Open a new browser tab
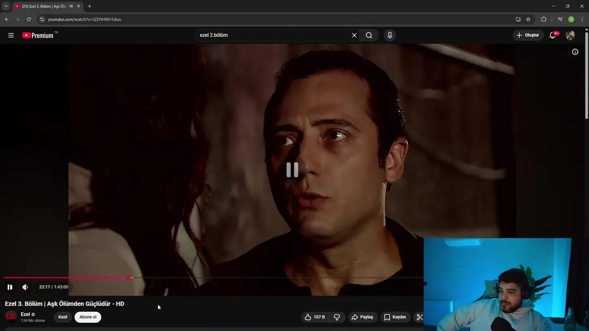The width and height of the screenshot is (589, 331). click(89, 6)
